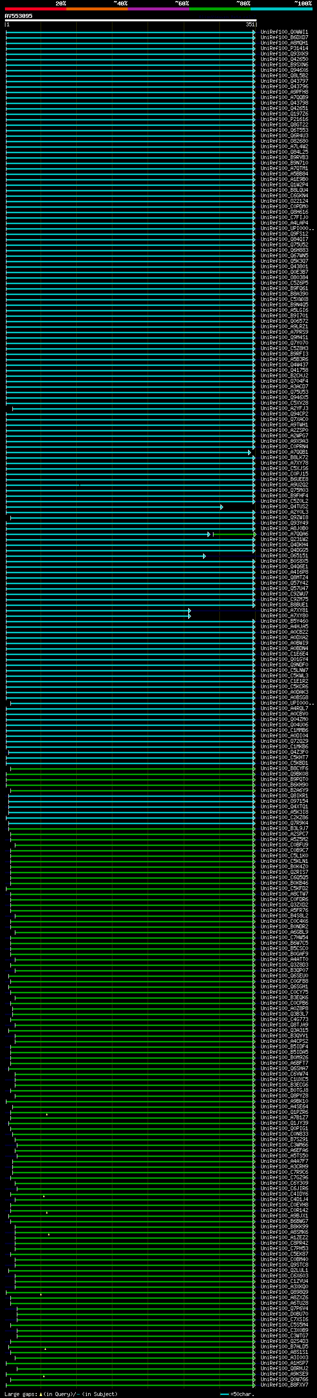317x1398 pixels.
Task: Select hit UniRef100_A7QQA6
Action: [x=284, y=534]
